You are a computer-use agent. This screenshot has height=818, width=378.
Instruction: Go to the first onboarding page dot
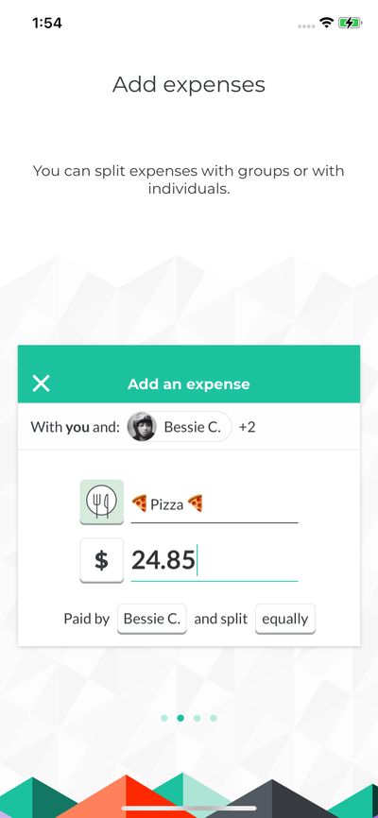163,718
